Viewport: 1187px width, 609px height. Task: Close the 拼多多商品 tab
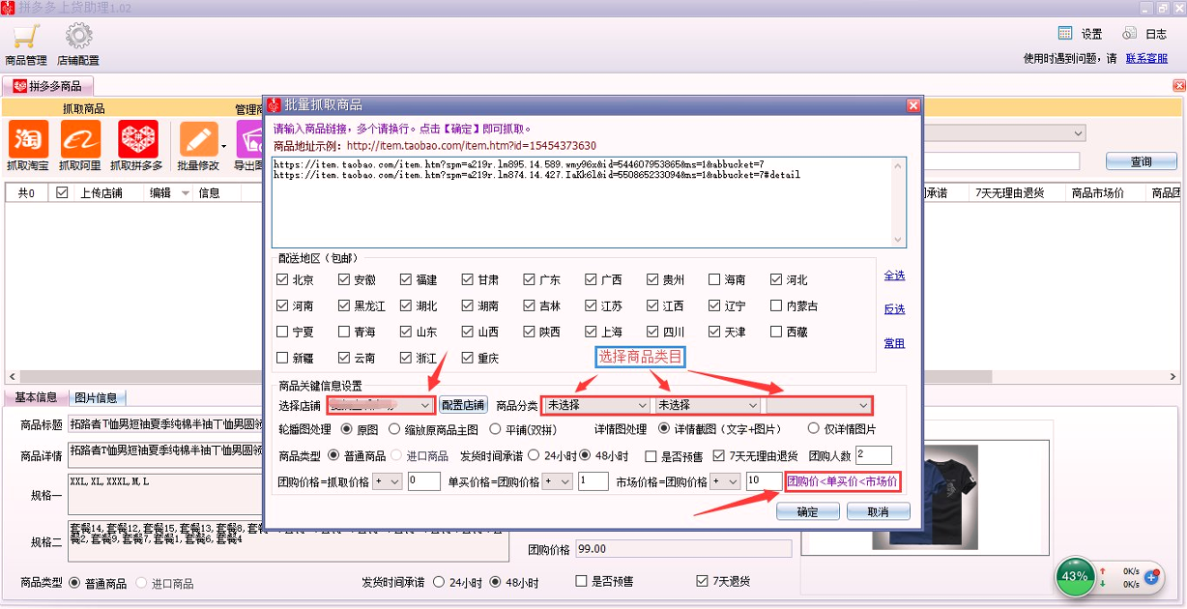[1179, 85]
